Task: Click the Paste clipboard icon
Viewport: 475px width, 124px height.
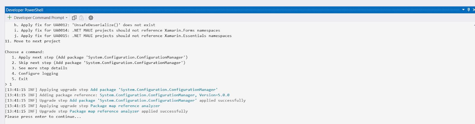Action: [x=81, y=18]
